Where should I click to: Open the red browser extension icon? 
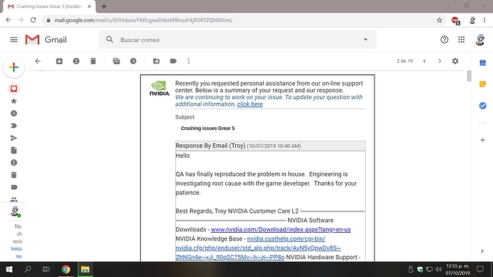pyautogui.click(x=455, y=21)
